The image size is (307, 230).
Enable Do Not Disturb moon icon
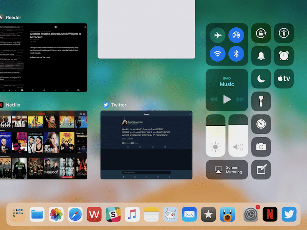[x=261, y=79]
